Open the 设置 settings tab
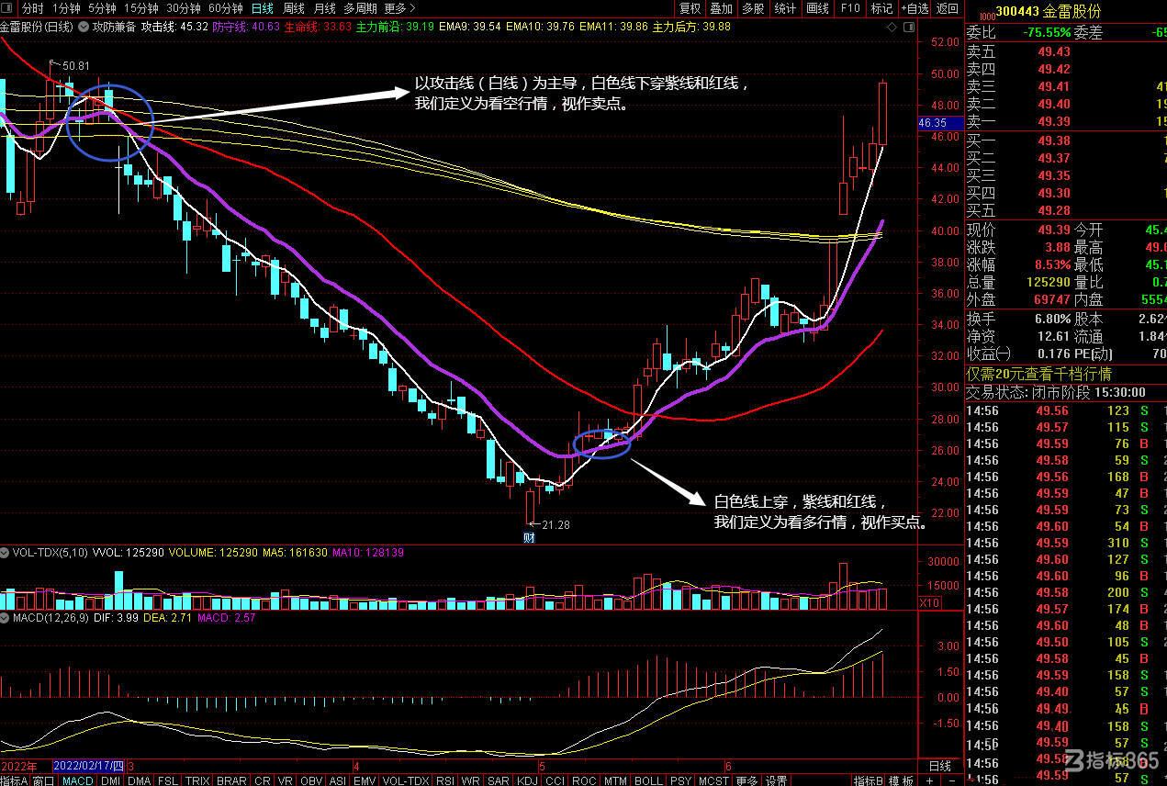The width and height of the screenshot is (1167, 786). tap(777, 780)
